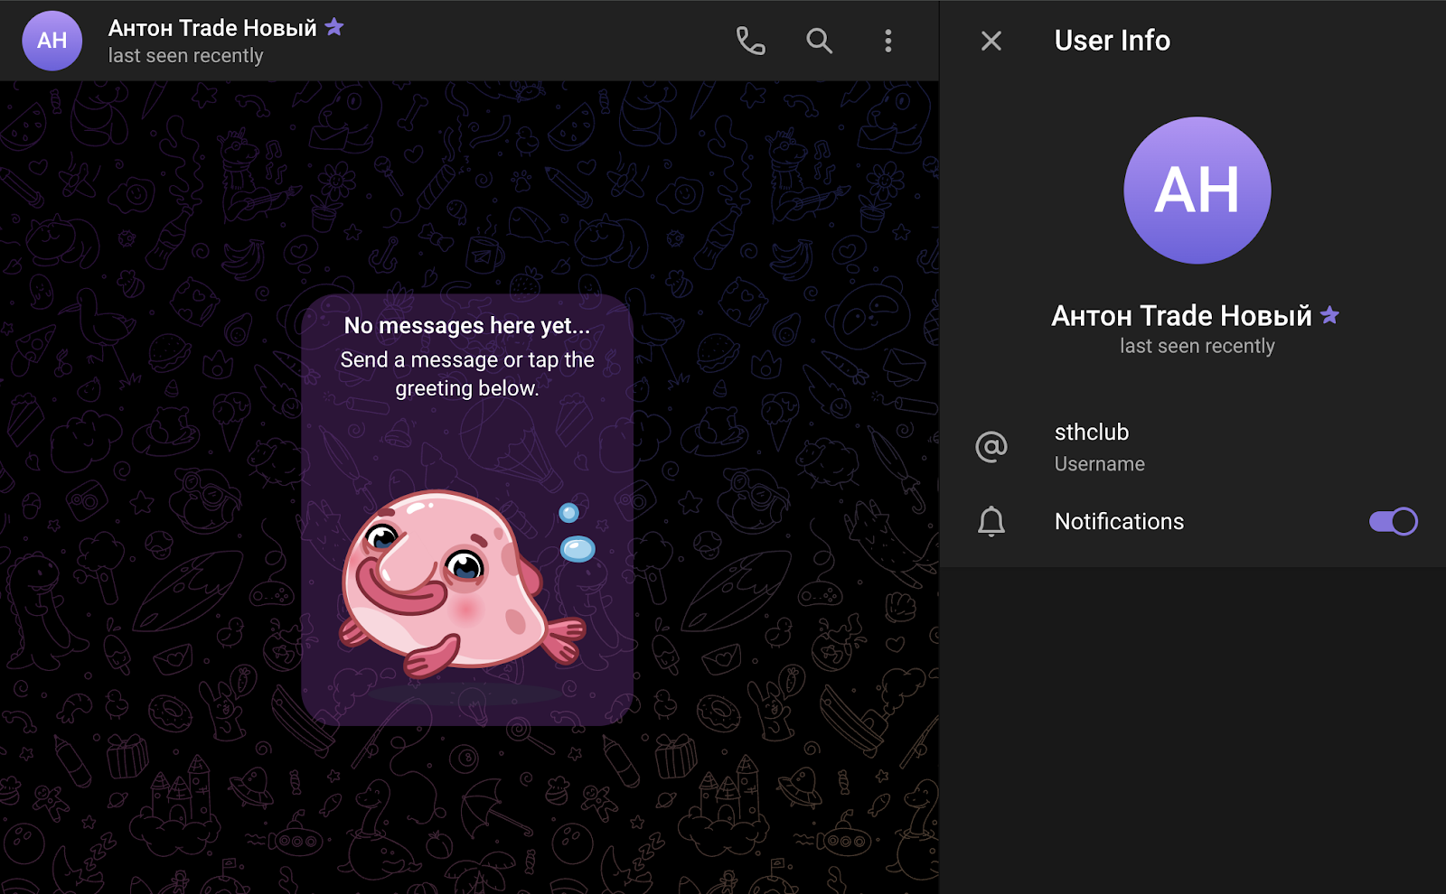Start a voice call with the phone icon

tap(750, 41)
